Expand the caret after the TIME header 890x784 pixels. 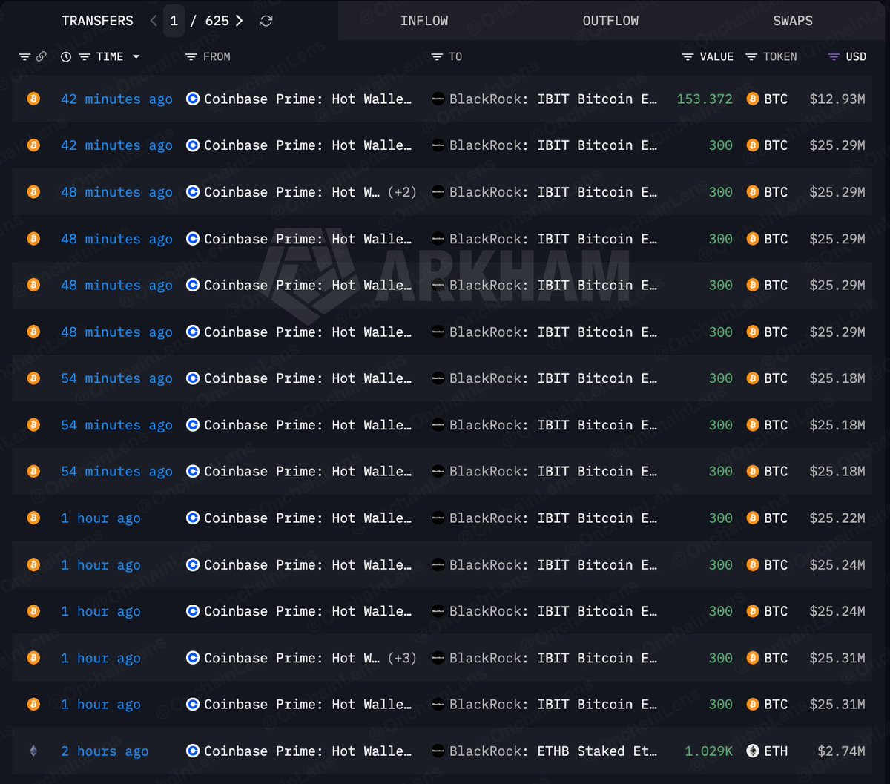[136, 57]
